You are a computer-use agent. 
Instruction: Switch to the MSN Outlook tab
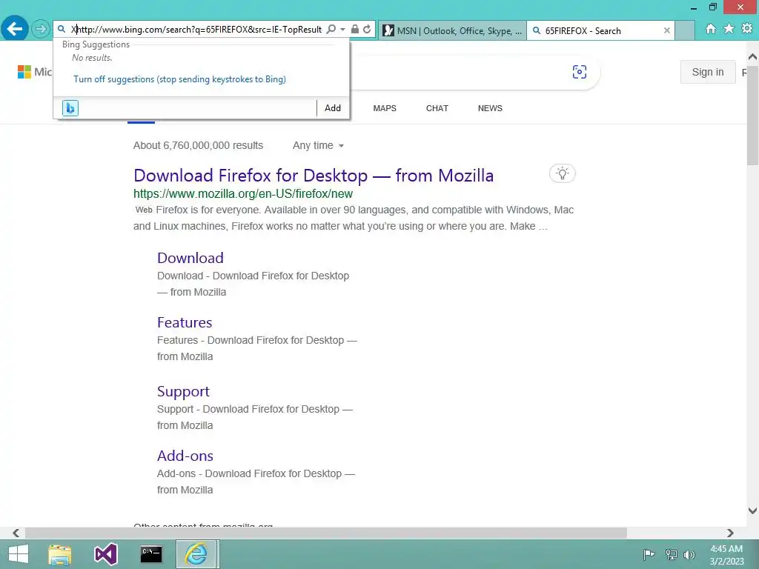tap(452, 30)
